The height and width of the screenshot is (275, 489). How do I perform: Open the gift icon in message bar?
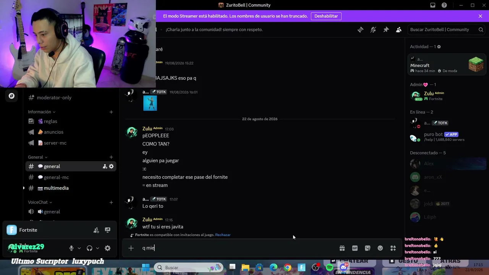point(342,248)
